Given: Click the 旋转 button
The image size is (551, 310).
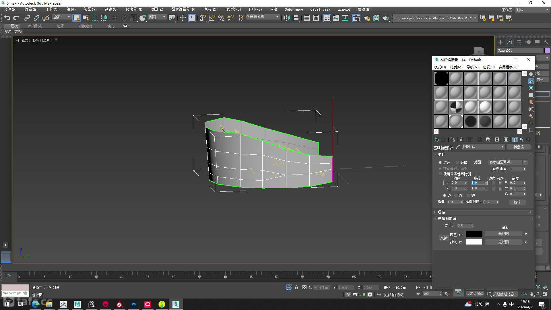Looking at the screenshot, I should [x=517, y=202].
